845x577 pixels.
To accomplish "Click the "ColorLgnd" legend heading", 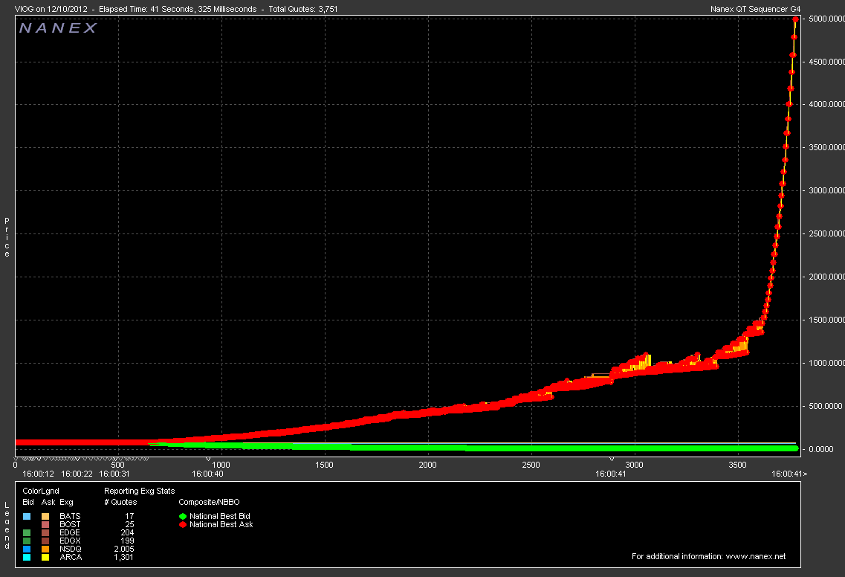I will (x=41, y=491).
